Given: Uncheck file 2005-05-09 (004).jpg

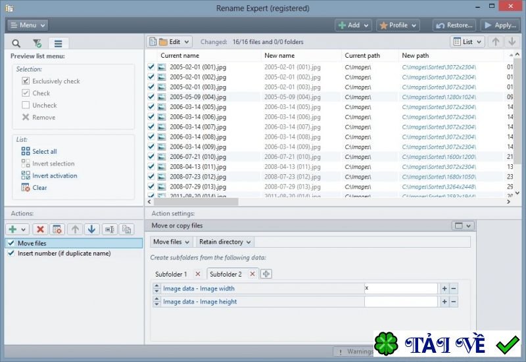Looking at the screenshot, I should coord(151,97).
